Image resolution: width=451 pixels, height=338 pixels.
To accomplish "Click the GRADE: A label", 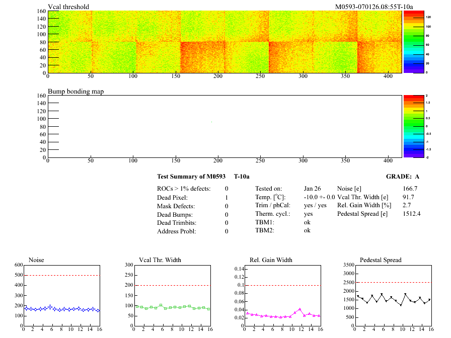I will (x=403, y=177).
